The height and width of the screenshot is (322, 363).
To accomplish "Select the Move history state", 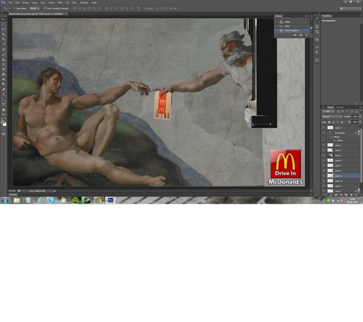I will coord(292,26).
